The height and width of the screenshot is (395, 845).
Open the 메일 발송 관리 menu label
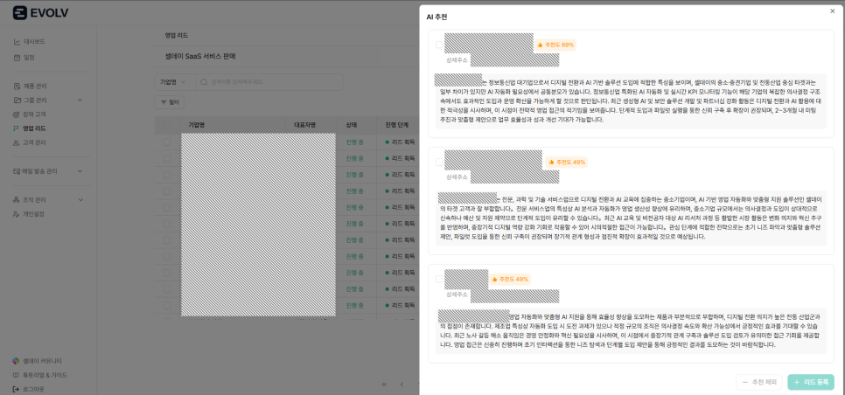coord(40,171)
